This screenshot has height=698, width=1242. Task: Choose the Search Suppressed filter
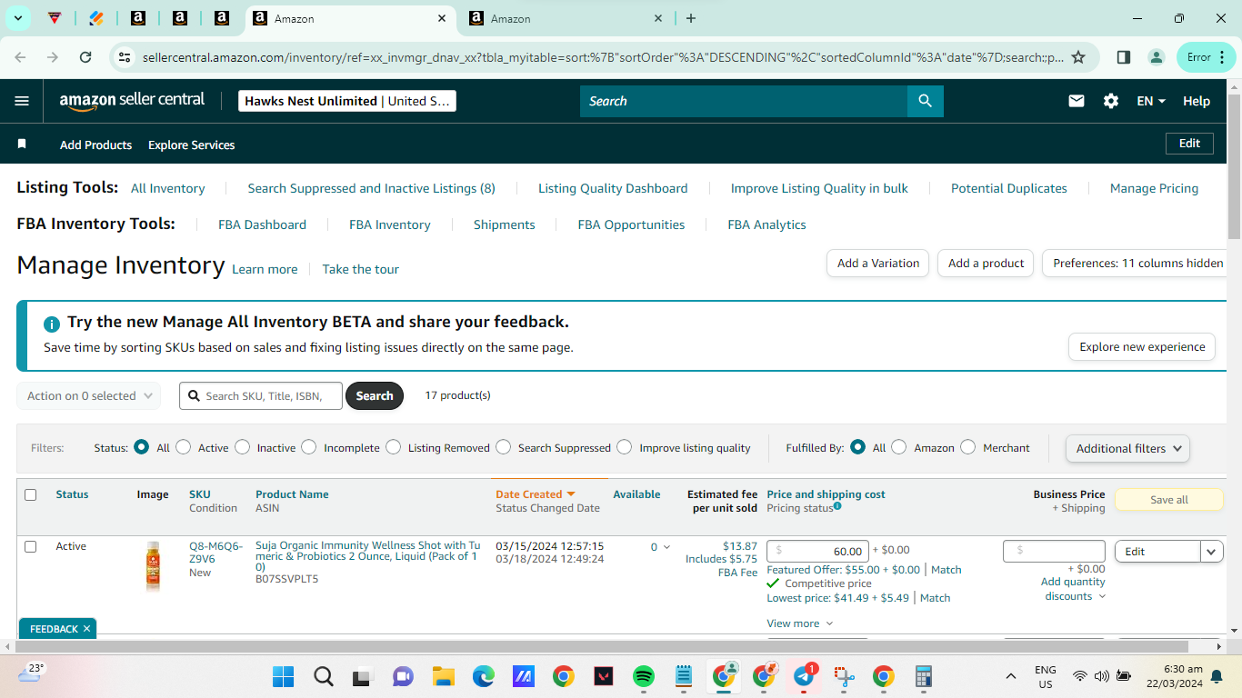click(x=503, y=447)
